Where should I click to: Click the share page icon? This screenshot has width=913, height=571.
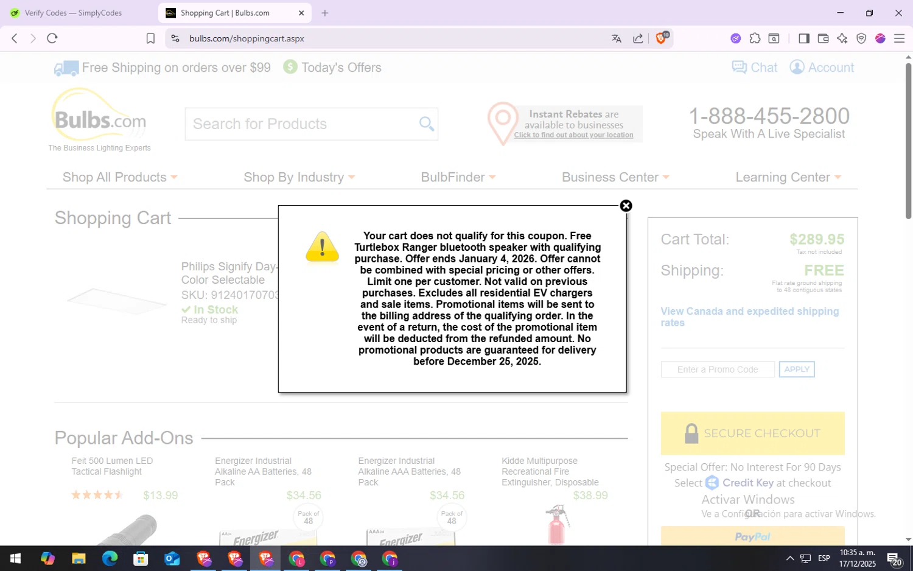(638, 38)
